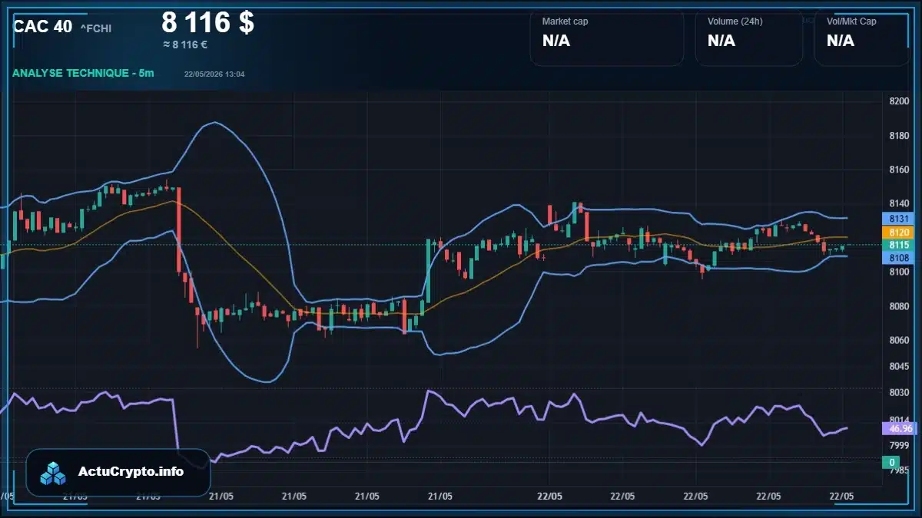Click the orange 8120 moving average tag
922x518 pixels.
point(899,232)
